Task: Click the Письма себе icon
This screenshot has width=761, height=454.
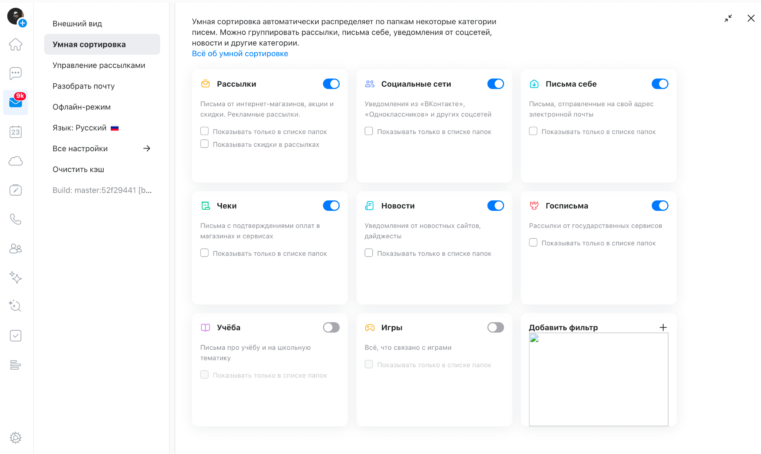Action: (534, 84)
